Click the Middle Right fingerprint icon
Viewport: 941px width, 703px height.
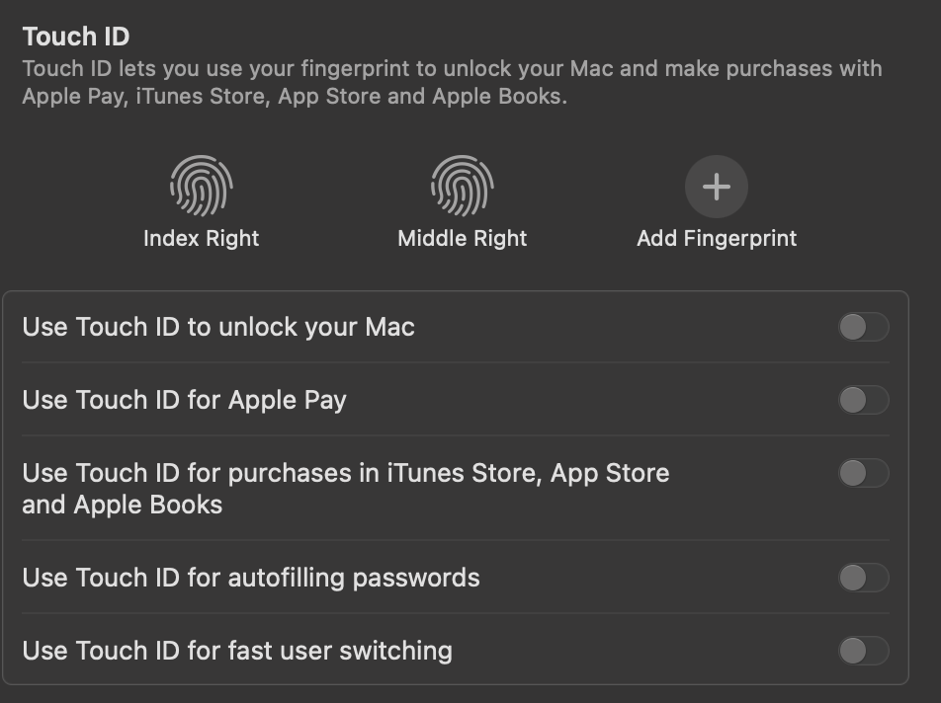pyautogui.click(x=463, y=187)
